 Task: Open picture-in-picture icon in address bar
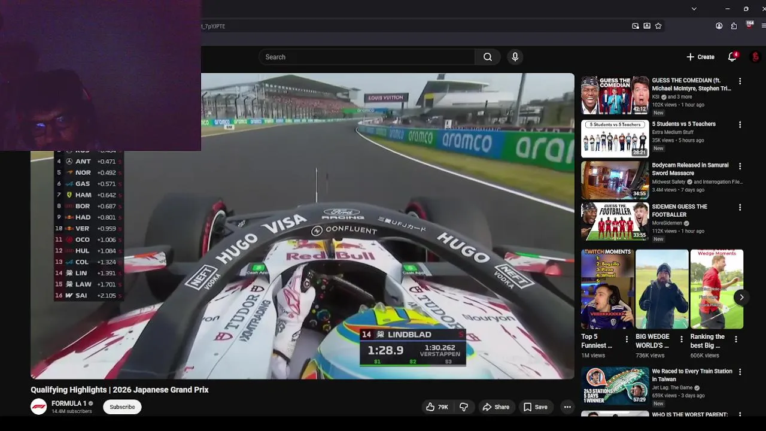[636, 26]
